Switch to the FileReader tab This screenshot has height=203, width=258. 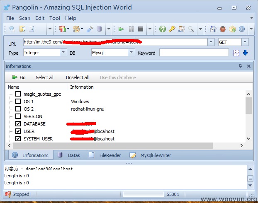click(x=105, y=155)
